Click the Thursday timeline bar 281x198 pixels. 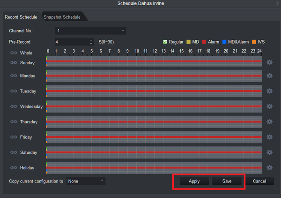click(154, 122)
